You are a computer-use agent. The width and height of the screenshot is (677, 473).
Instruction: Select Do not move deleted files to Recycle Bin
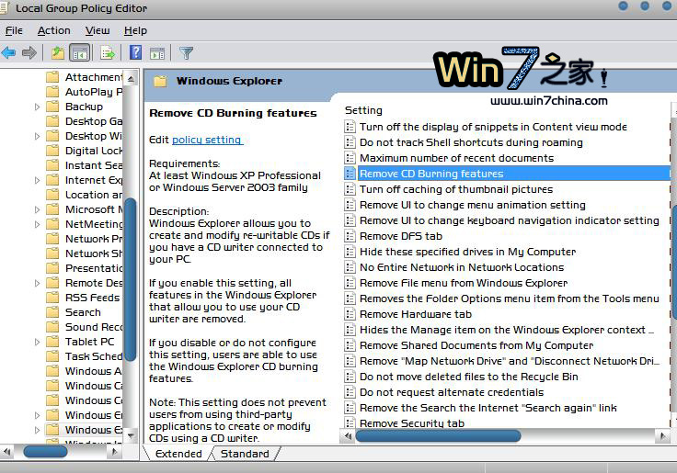tap(468, 377)
